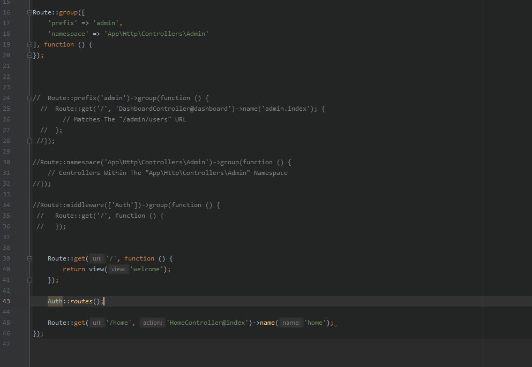The height and width of the screenshot is (367, 532).
Task: Click the 'get' method on line 39
Action: (x=79, y=258)
